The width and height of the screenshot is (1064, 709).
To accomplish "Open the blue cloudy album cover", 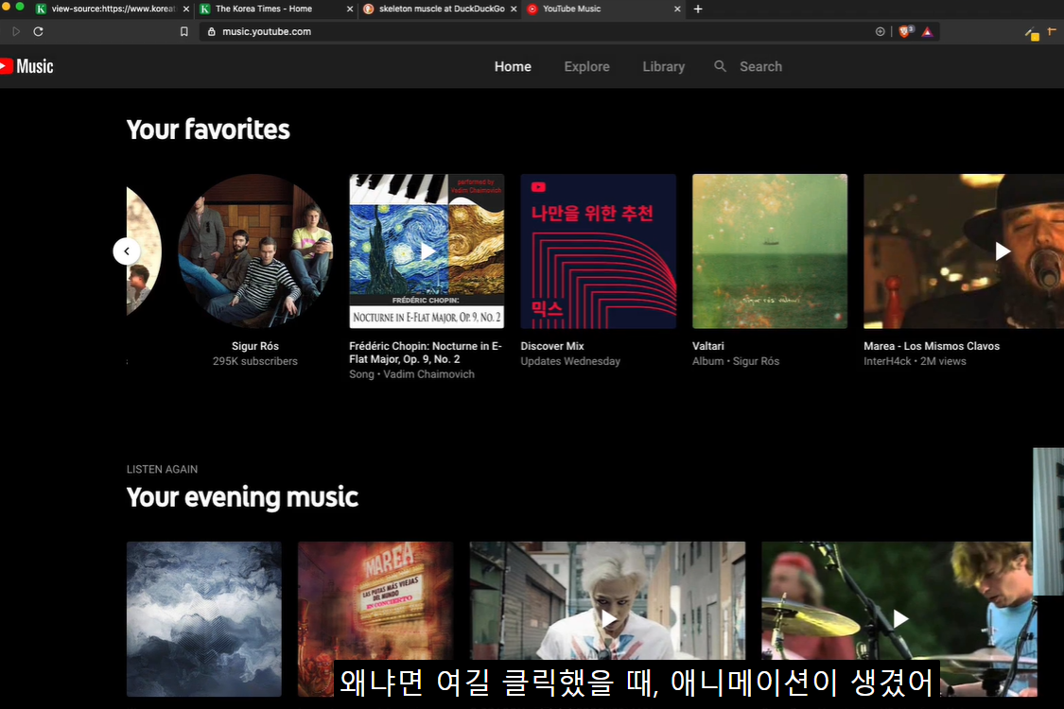I will (203, 619).
